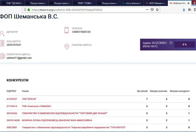
Task: Click the Виграв конкурент column header
Action: (180, 91)
